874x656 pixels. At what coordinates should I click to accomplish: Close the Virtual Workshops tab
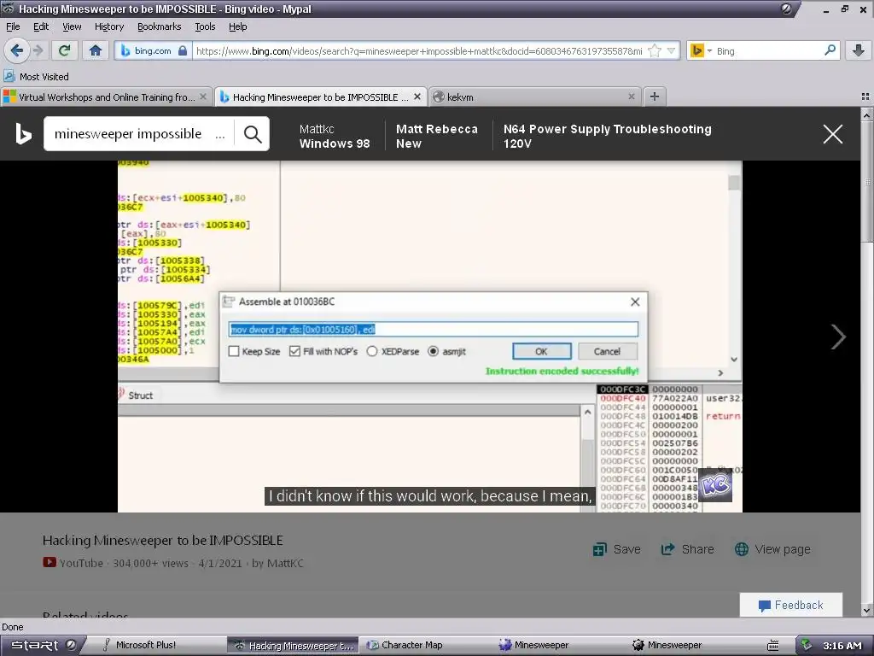coord(203,97)
